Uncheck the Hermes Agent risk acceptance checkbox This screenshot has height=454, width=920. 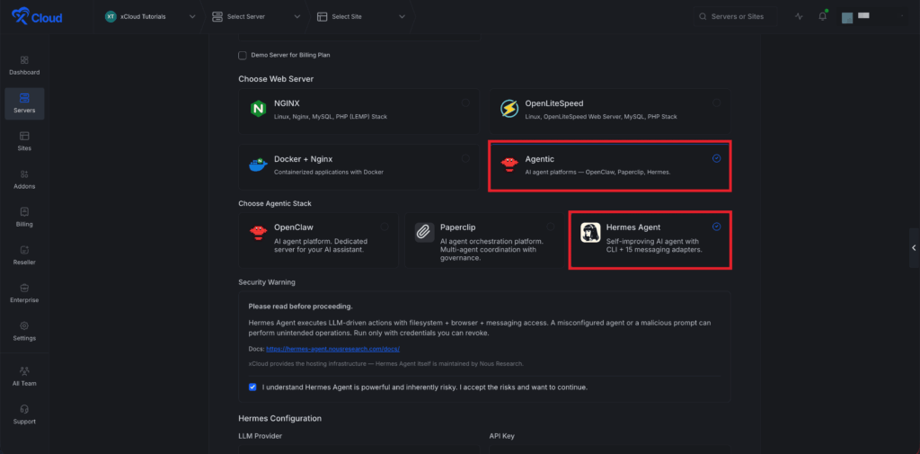pyautogui.click(x=253, y=387)
